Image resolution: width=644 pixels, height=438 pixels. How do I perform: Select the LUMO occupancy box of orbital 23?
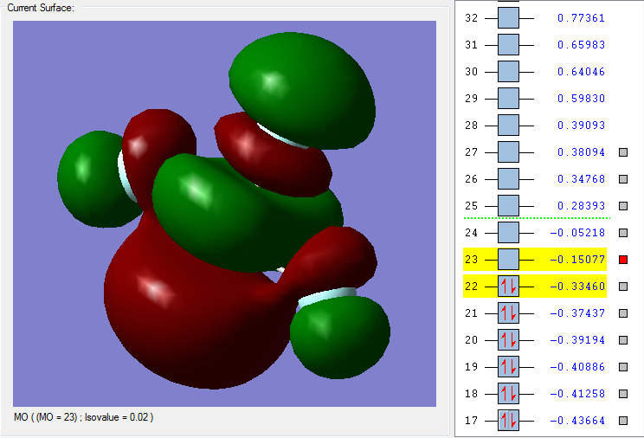tap(508, 260)
